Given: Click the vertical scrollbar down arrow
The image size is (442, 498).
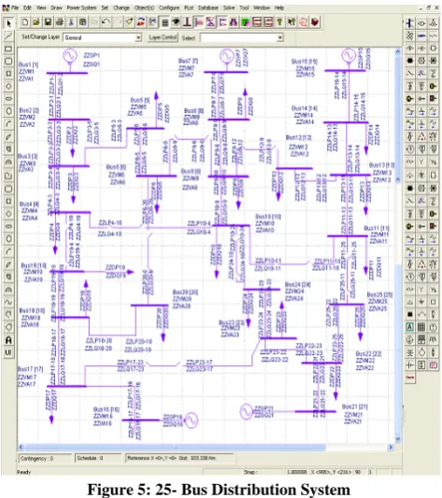Looking at the screenshot, I should pos(398,439).
